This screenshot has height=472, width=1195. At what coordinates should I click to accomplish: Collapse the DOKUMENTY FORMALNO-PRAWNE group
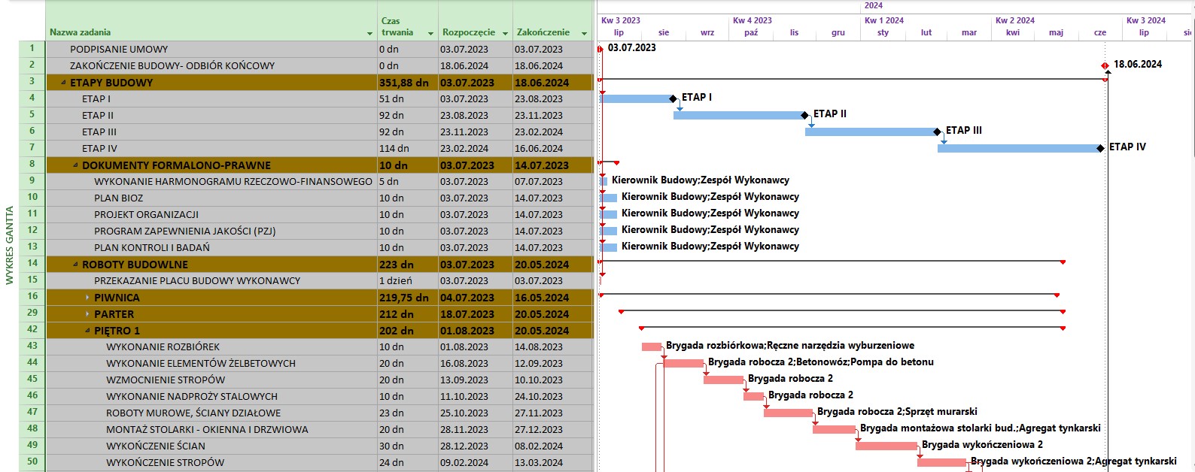(75, 165)
